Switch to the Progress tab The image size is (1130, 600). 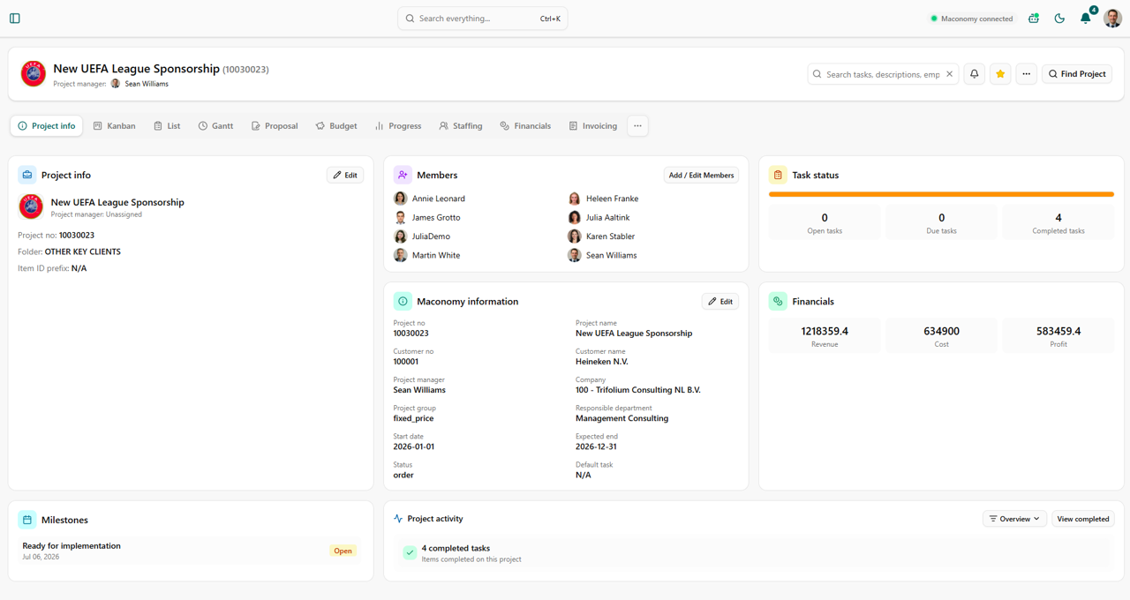(x=398, y=126)
